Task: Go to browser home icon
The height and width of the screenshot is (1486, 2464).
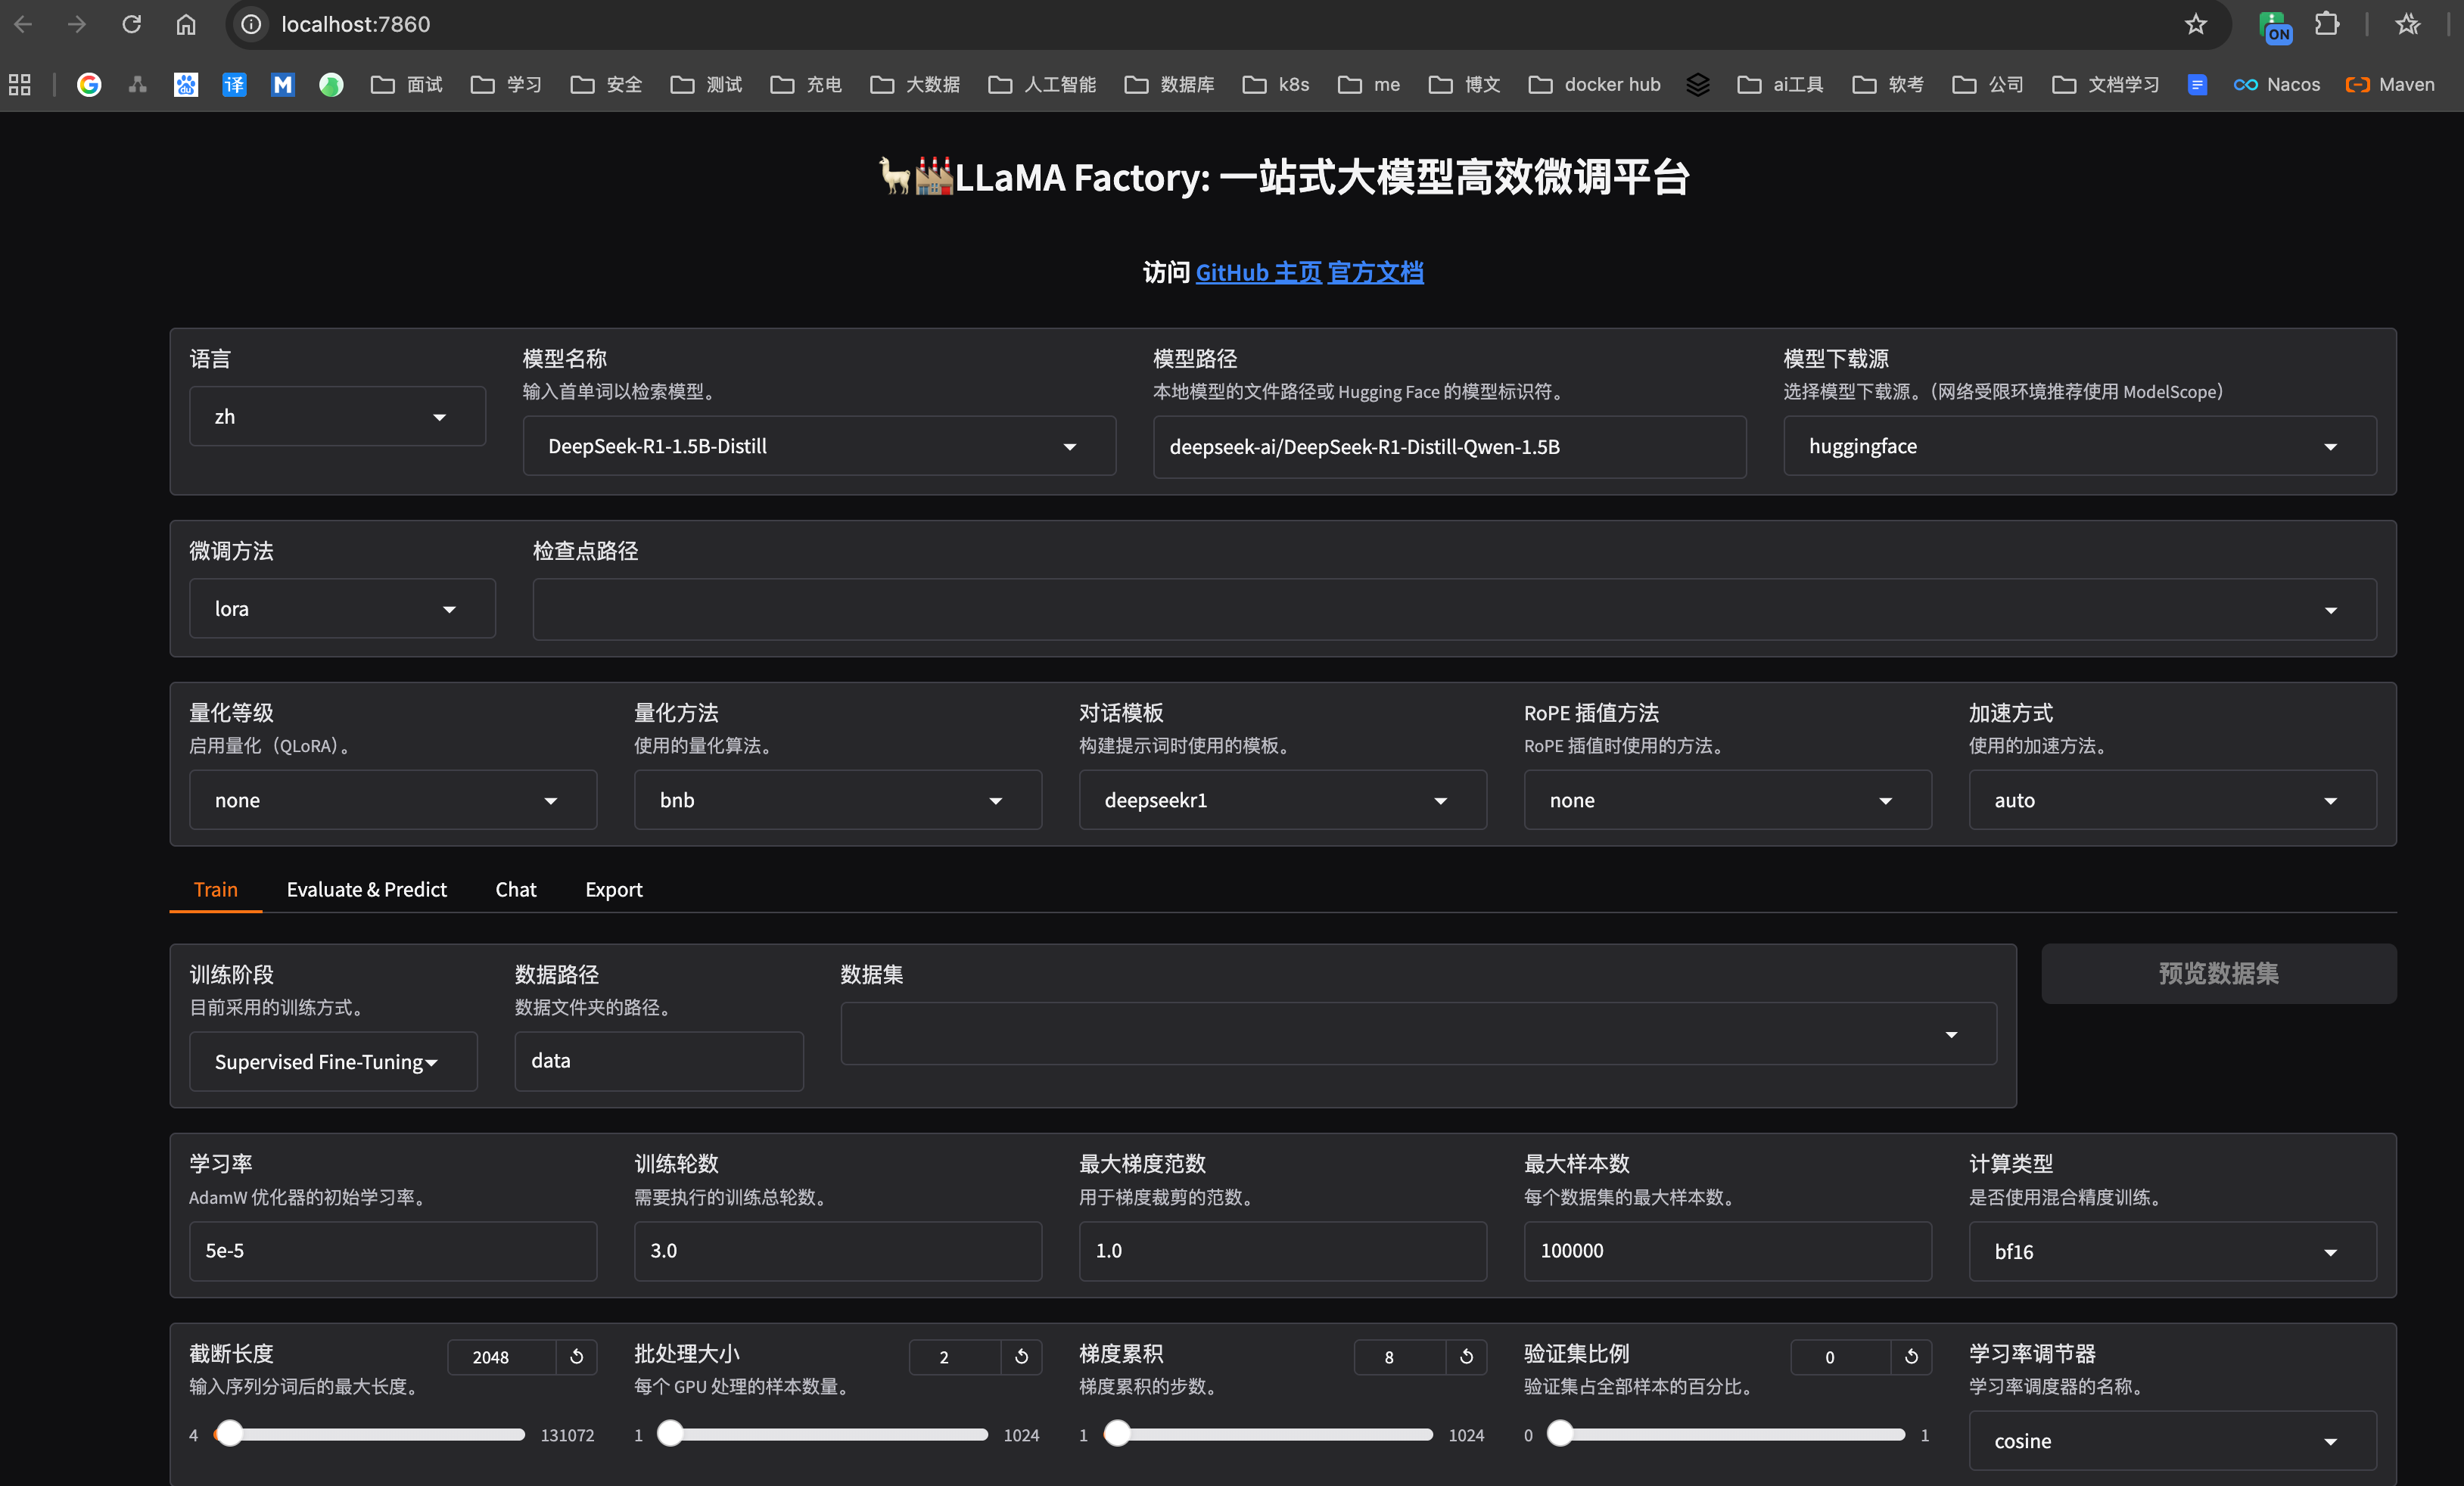Action: (186, 24)
